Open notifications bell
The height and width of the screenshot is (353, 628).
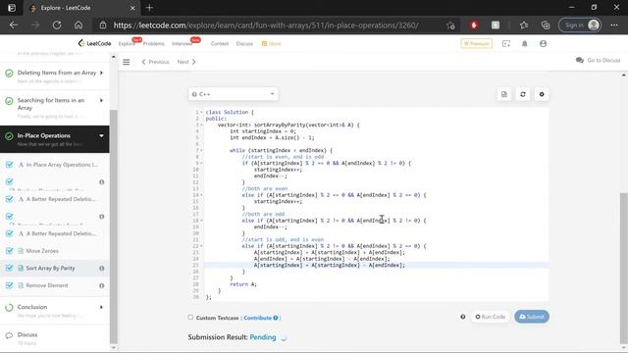click(x=525, y=43)
